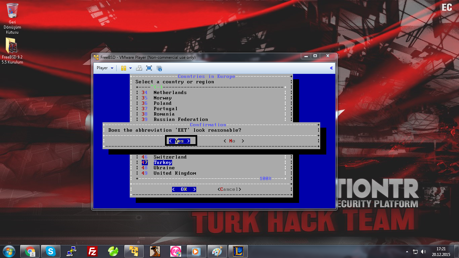
Task: Pause the virtual machine with the yellow button
Action: pos(124,68)
